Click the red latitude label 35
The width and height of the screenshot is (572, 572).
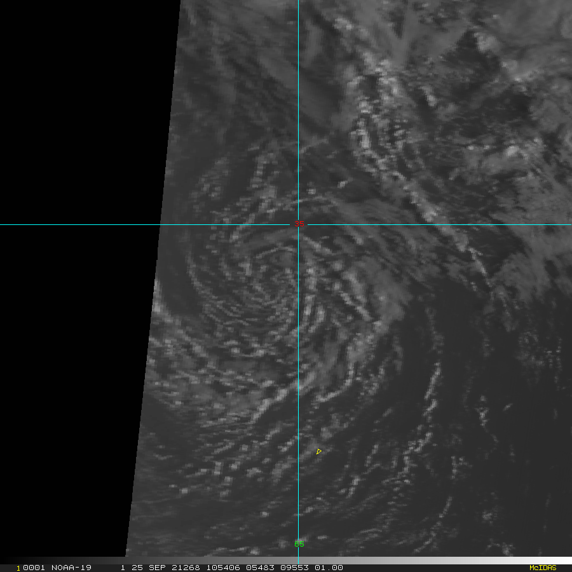[299, 224]
